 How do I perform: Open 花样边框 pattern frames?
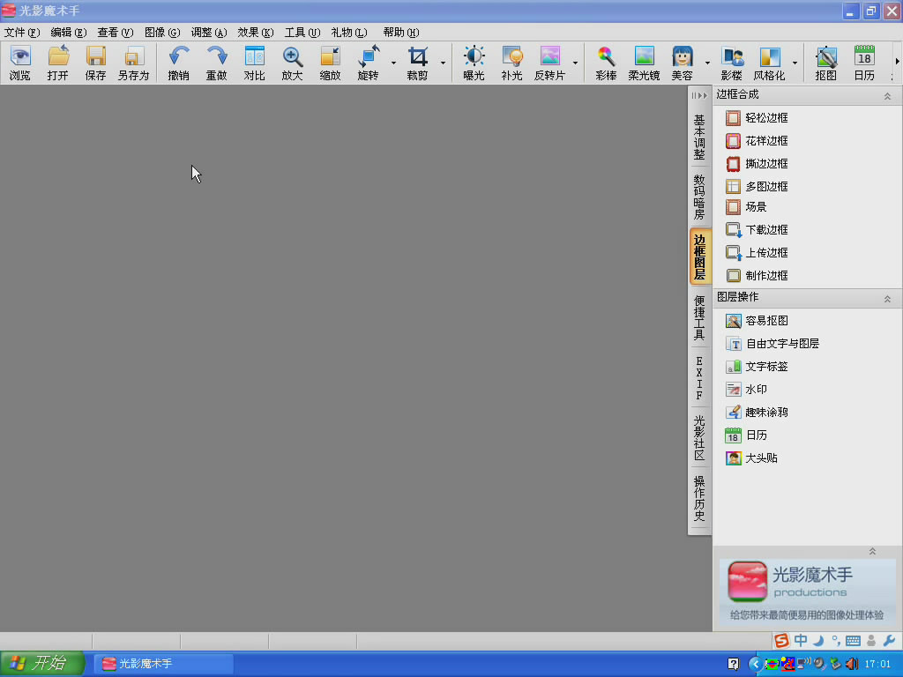pyautogui.click(x=757, y=141)
